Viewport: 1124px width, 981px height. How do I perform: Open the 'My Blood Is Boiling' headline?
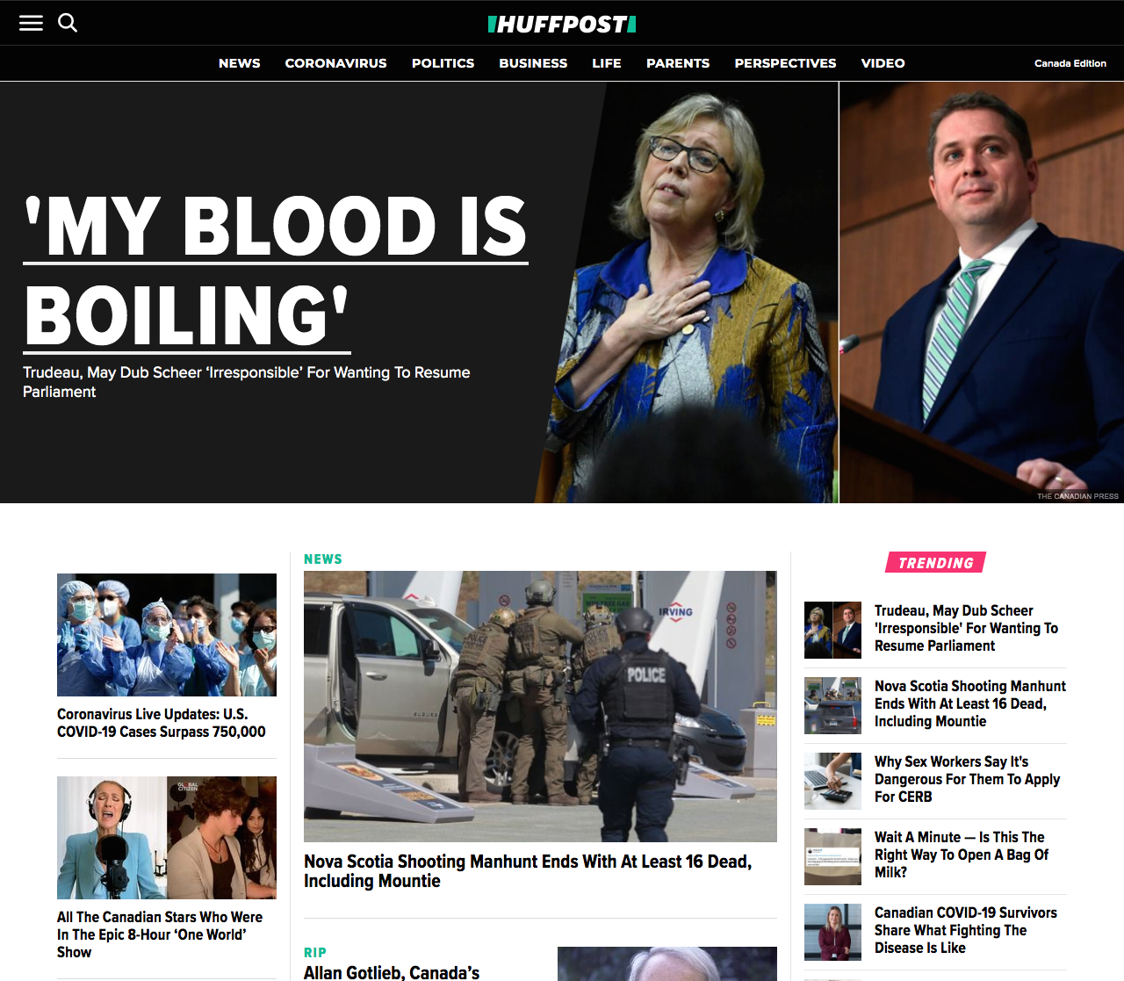275,270
